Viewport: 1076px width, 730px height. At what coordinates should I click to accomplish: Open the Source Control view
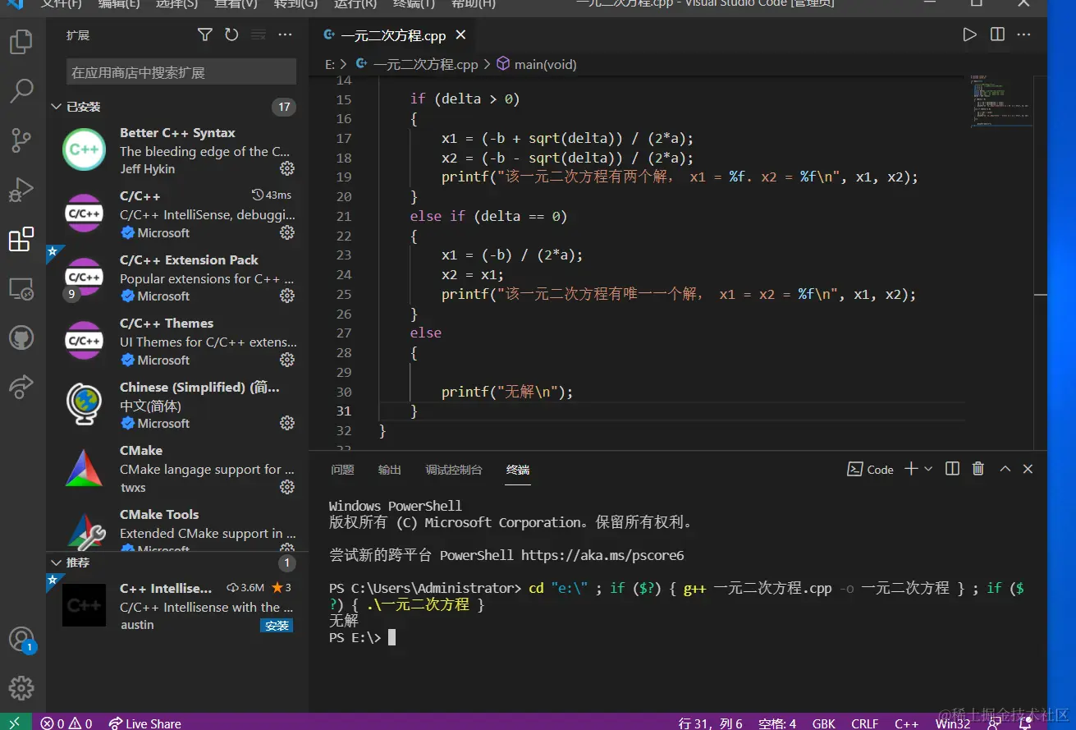(x=21, y=140)
